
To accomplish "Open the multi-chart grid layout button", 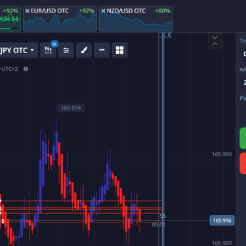I will pos(119,50).
